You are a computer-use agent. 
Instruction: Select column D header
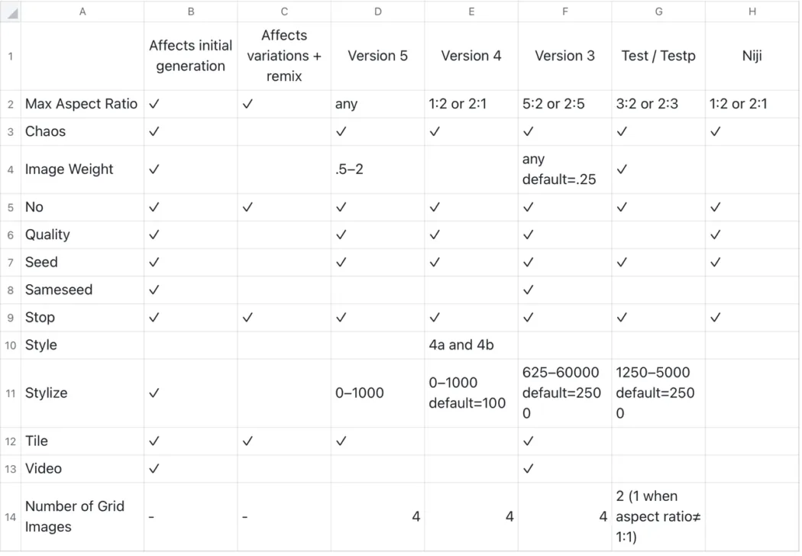[377, 11]
